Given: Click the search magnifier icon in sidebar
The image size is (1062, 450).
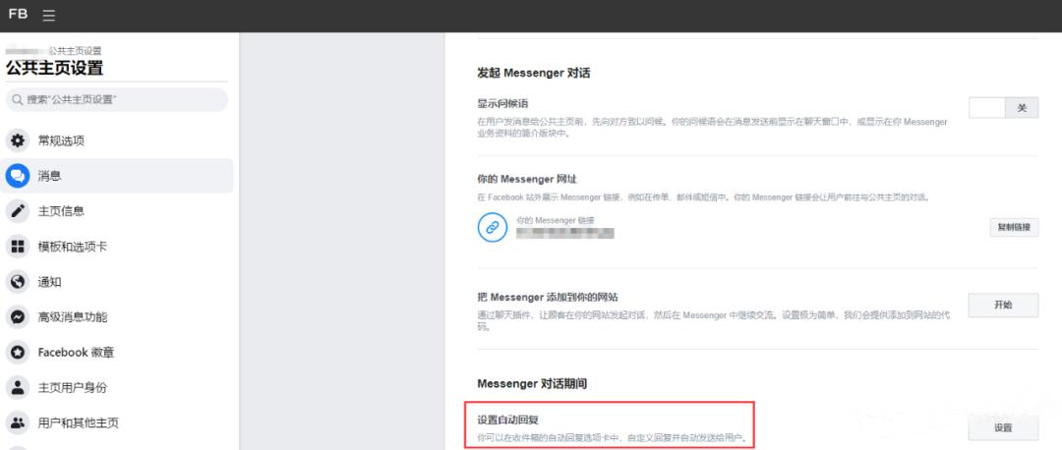Looking at the screenshot, I should [x=18, y=99].
